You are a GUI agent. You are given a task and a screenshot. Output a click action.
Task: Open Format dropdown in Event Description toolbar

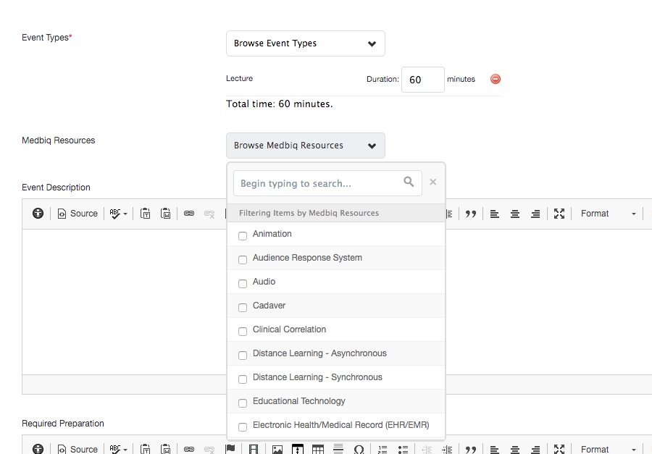click(x=607, y=214)
